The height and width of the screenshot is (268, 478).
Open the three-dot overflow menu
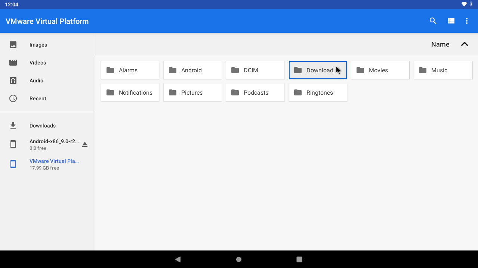(x=466, y=21)
